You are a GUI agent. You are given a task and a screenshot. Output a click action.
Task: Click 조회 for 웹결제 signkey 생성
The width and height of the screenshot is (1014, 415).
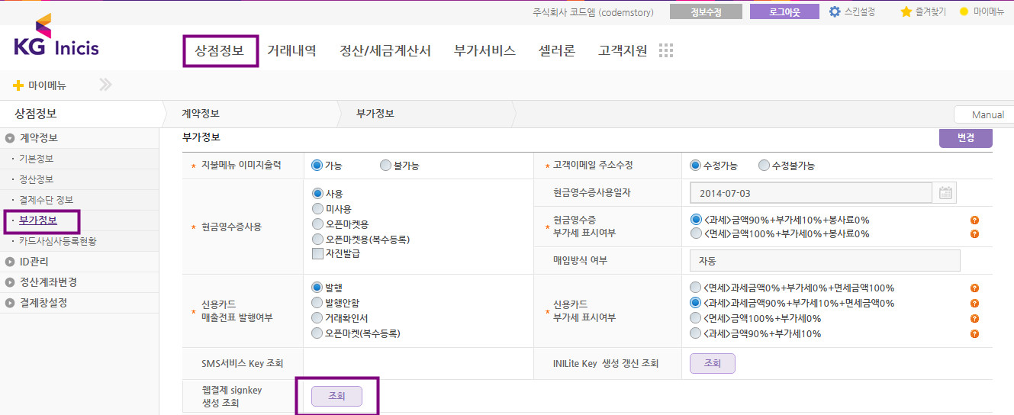coord(336,396)
